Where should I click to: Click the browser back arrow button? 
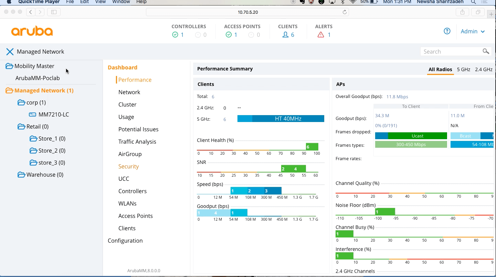click(x=31, y=12)
